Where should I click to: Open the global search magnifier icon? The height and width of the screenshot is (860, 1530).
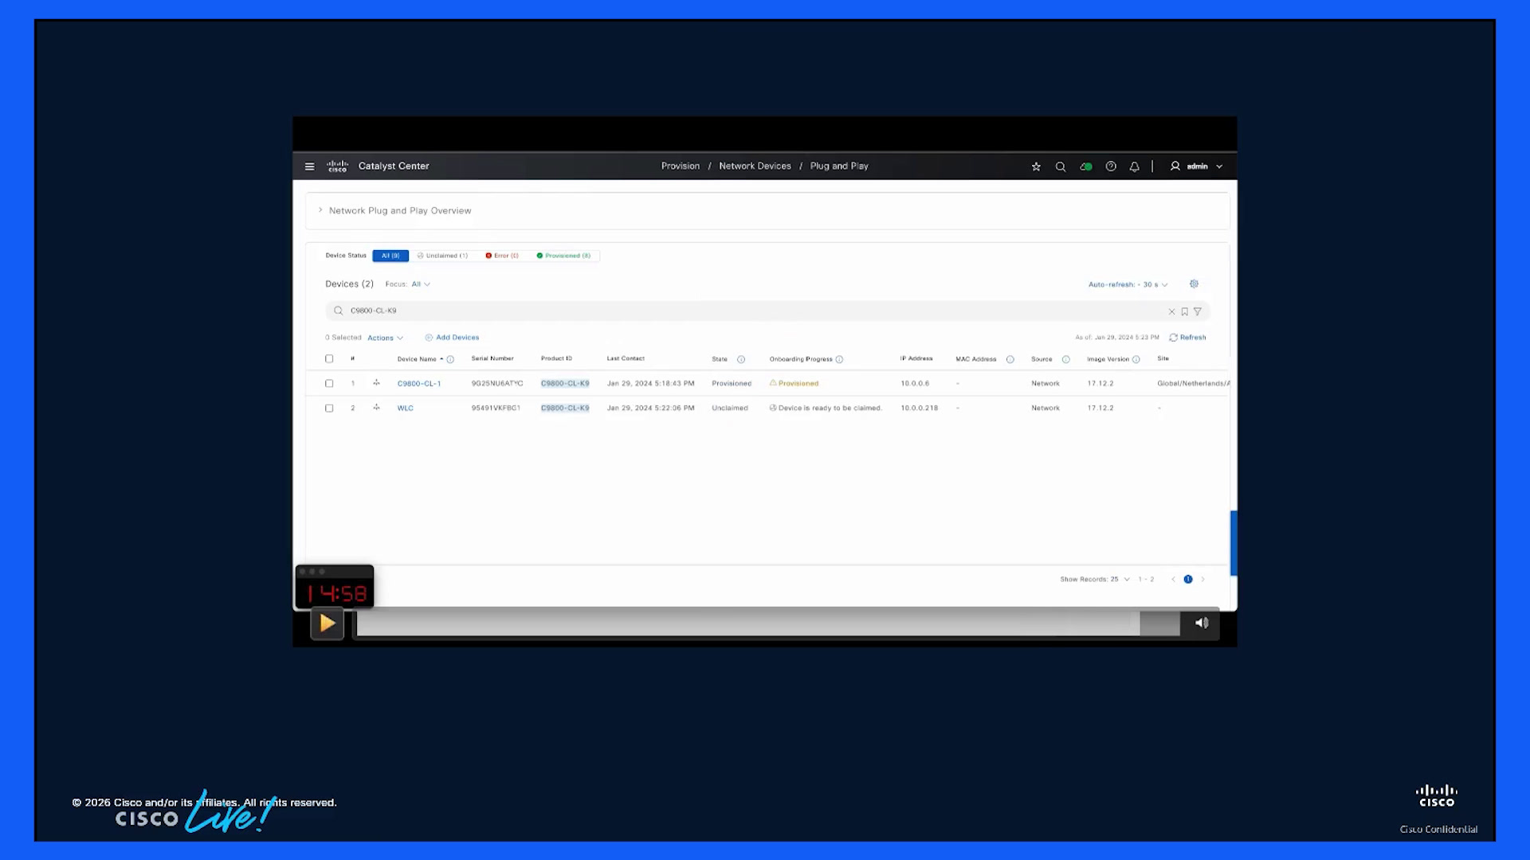[1061, 166]
